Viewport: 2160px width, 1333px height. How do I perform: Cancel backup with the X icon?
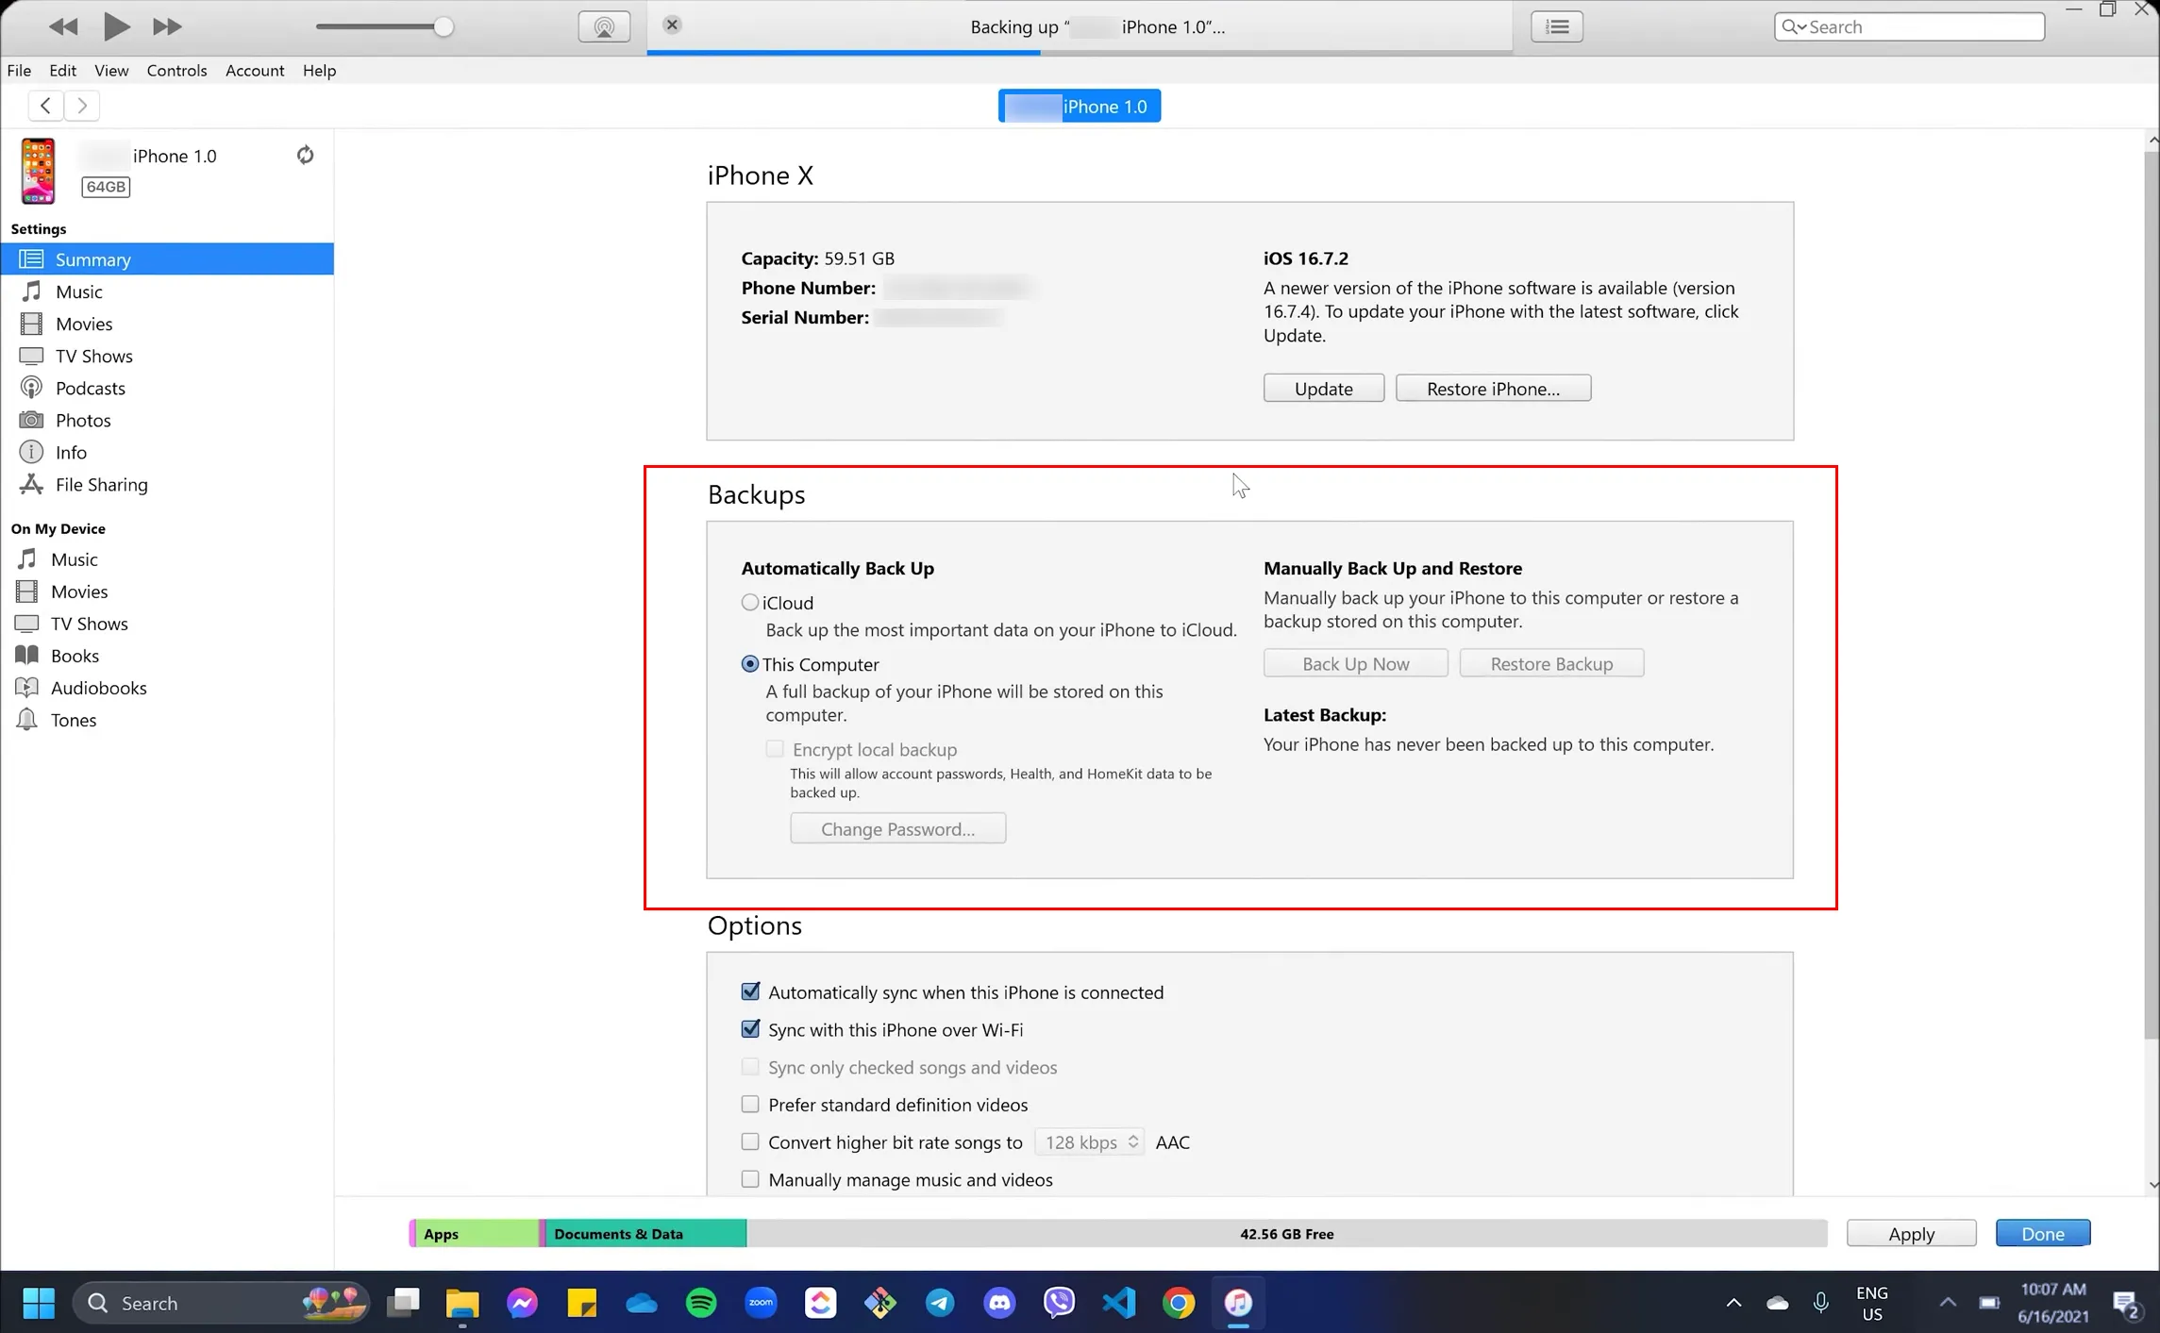click(672, 25)
